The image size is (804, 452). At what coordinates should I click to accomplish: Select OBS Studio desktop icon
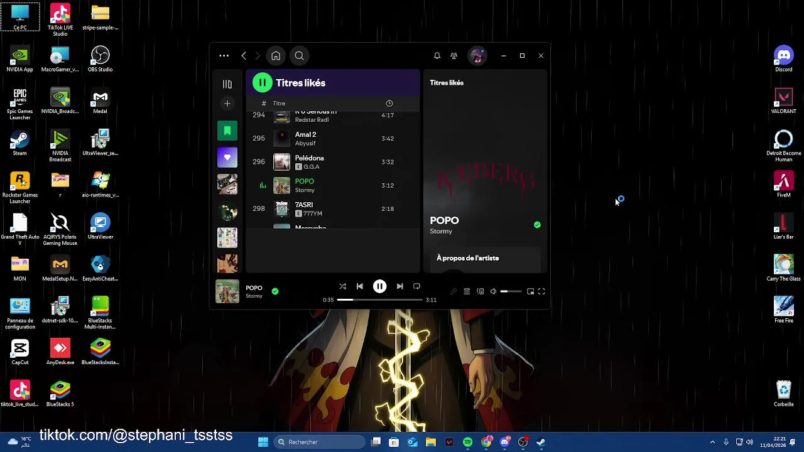coord(100,58)
